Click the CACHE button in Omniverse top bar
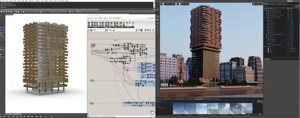 point(296,1)
